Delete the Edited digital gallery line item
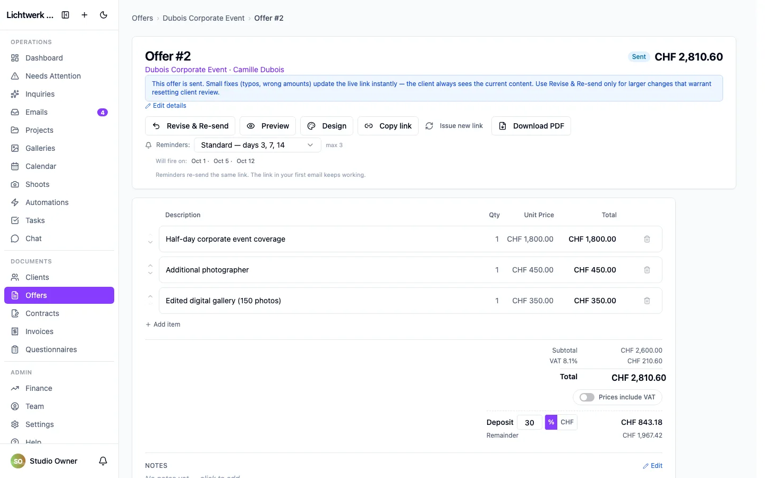The image size is (765, 478). [647, 301]
